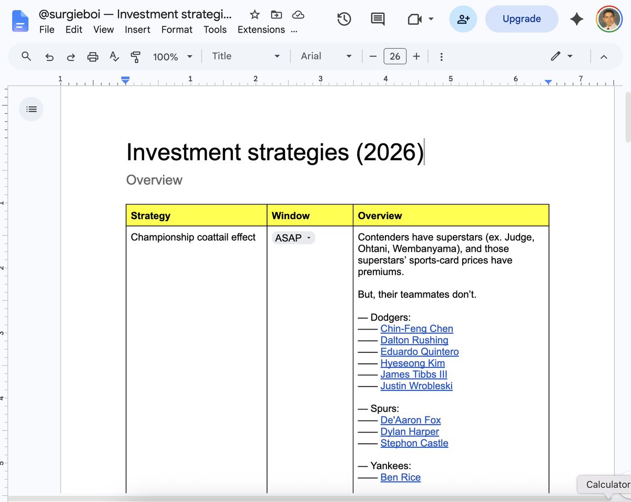This screenshot has height=502, width=631.
Task: Increase font size with plus button
Action: point(416,56)
